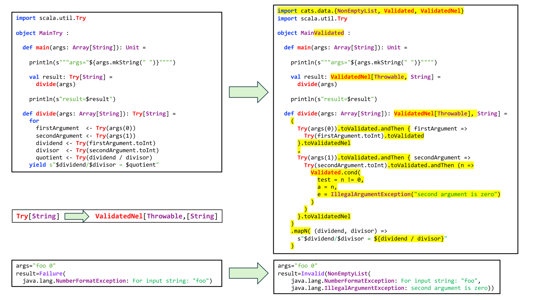Click println args line in MainTry box
533x300 pixels.
[102, 62]
